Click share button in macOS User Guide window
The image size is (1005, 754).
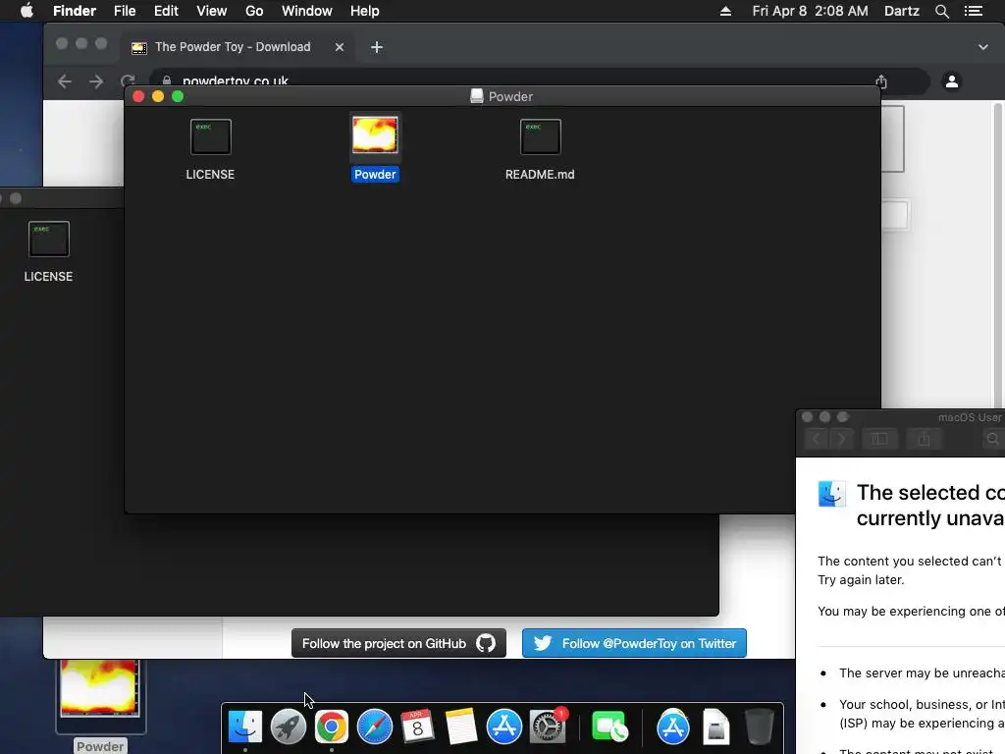click(x=924, y=439)
